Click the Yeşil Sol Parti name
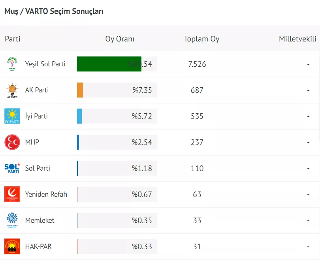The height and width of the screenshot is (263, 320). point(45,64)
